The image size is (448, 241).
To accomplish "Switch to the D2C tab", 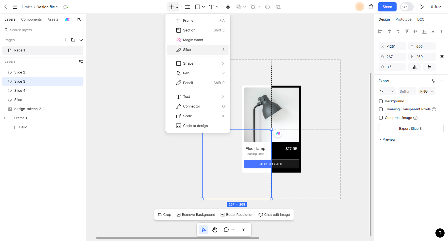I will pos(421,19).
